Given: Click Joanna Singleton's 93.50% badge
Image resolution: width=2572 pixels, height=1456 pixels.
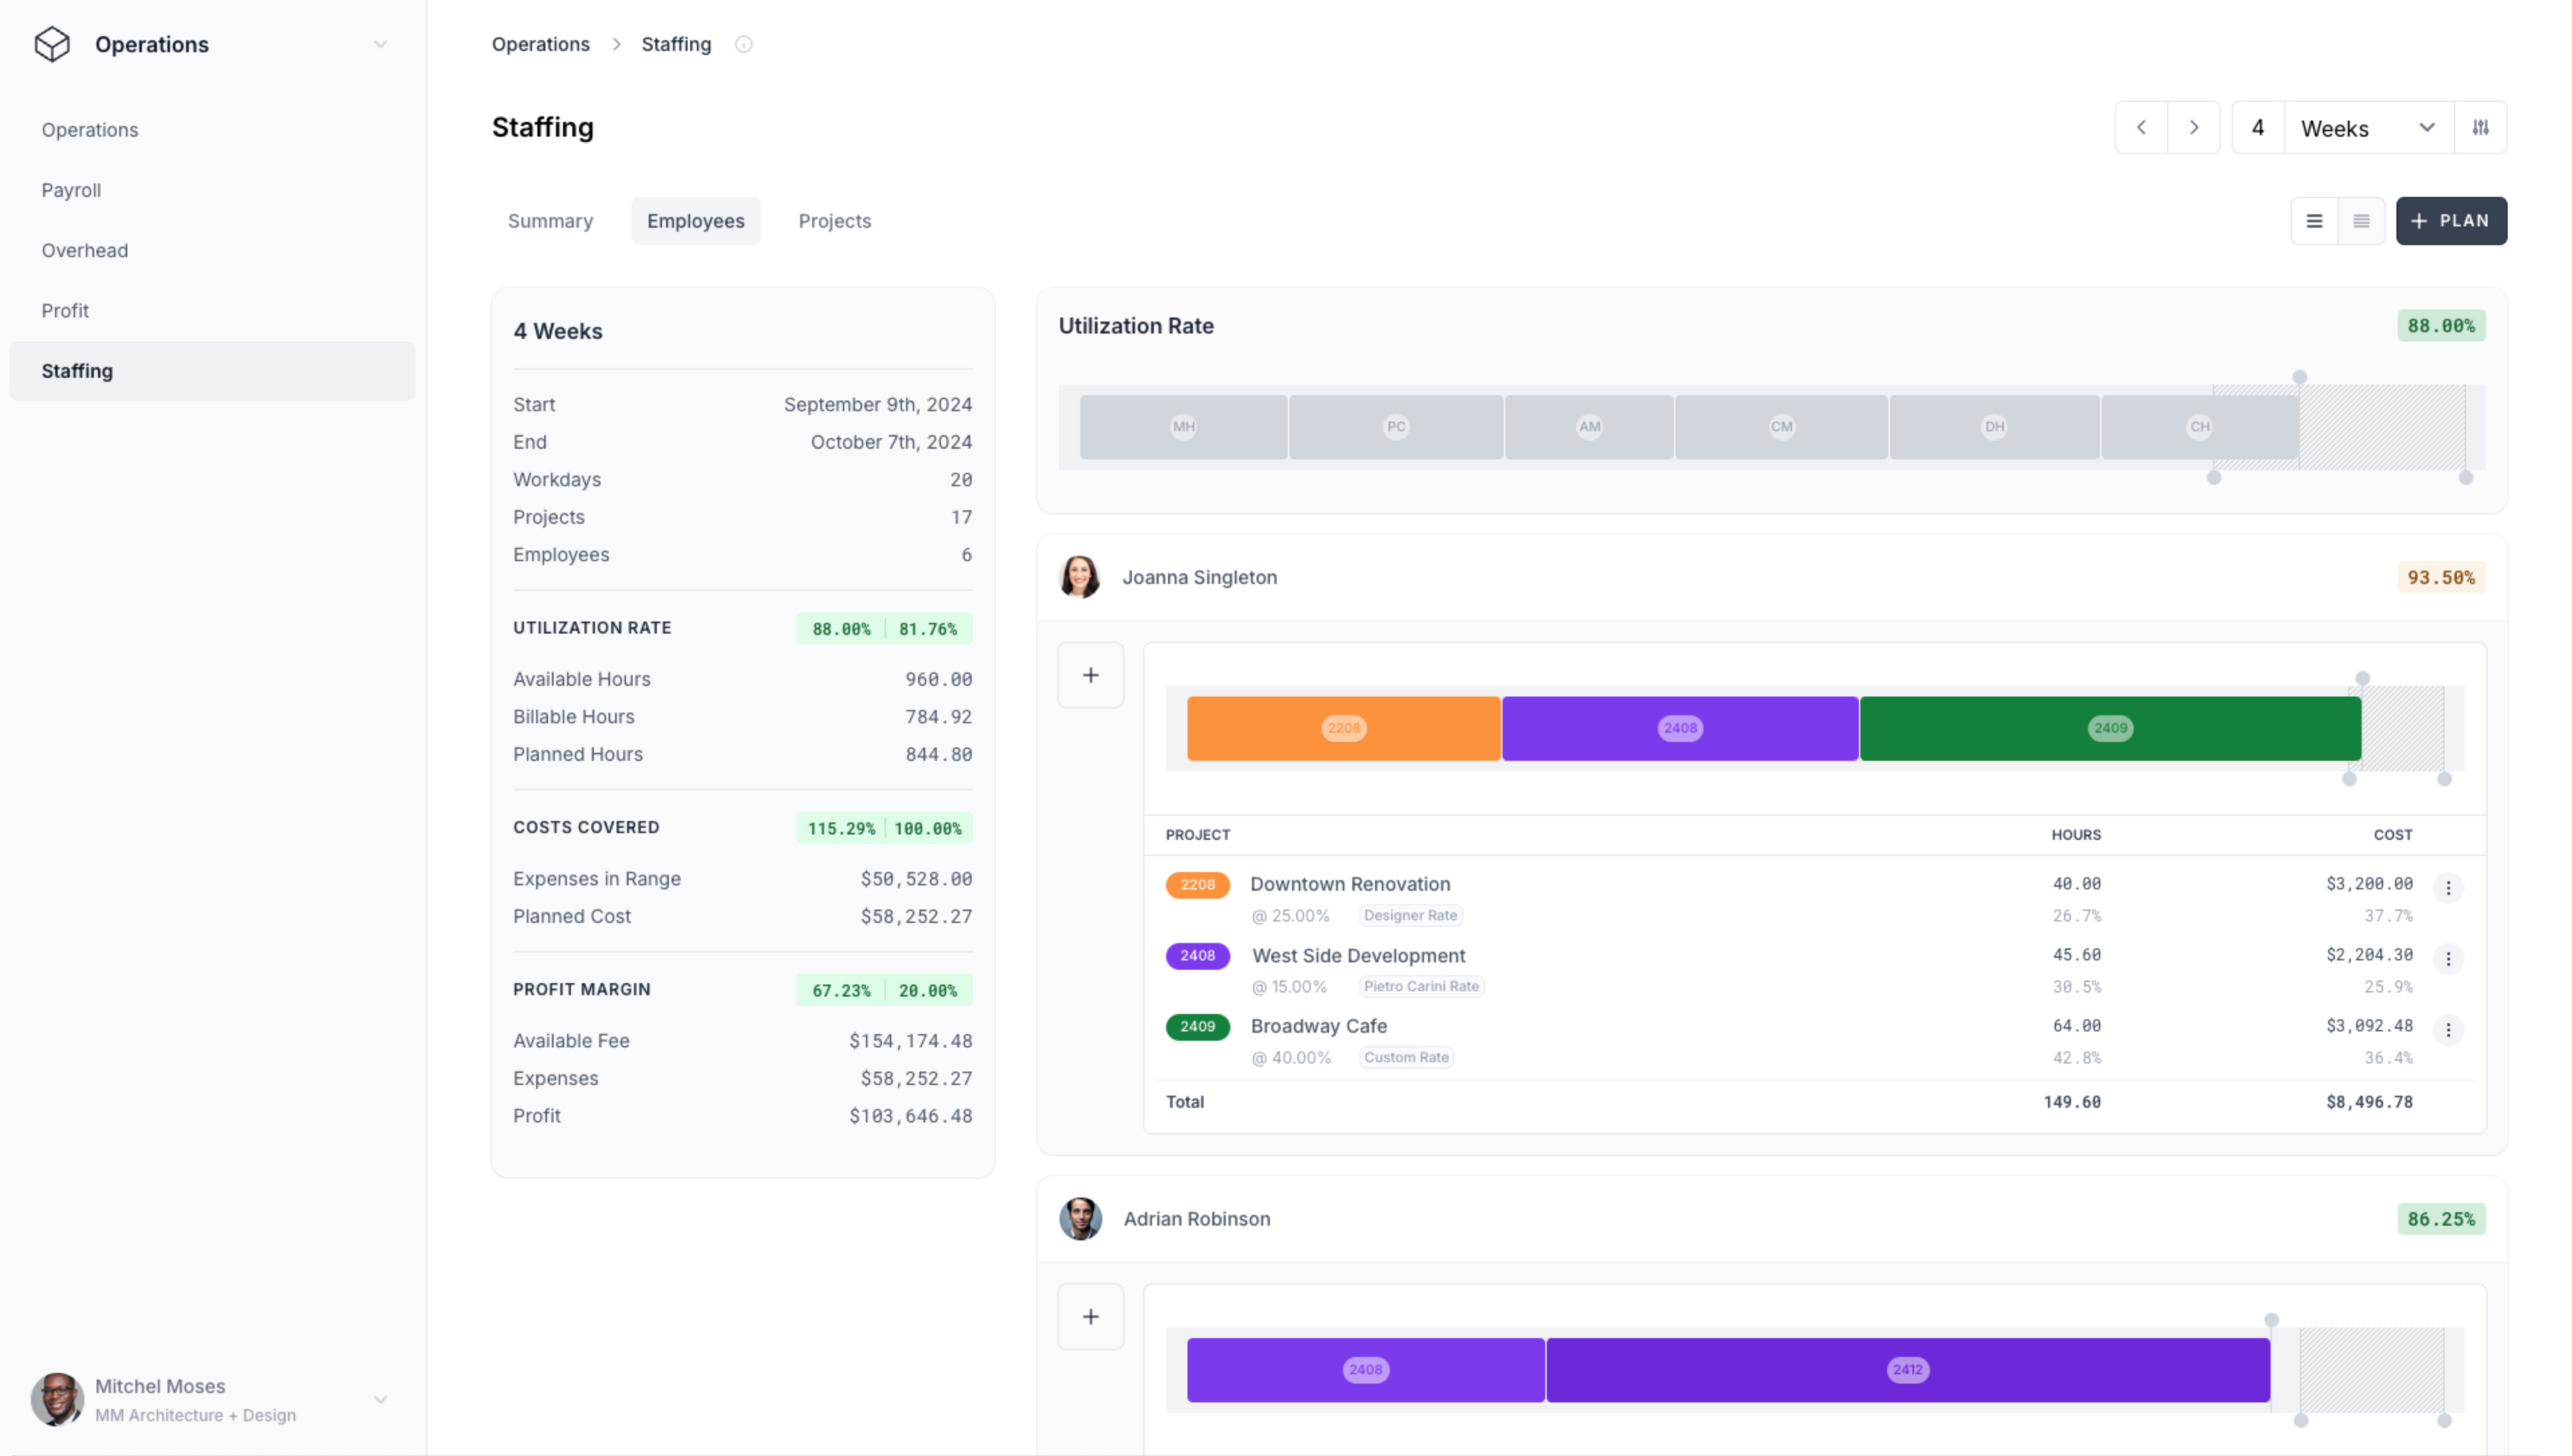Looking at the screenshot, I should (x=2441, y=577).
